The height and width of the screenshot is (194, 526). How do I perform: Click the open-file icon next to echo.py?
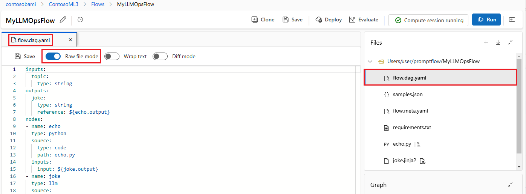click(x=417, y=144)
